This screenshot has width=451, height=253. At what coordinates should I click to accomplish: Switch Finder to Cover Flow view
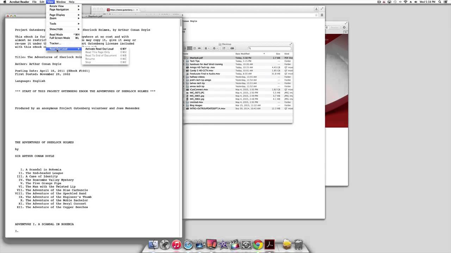click(199, 48)
